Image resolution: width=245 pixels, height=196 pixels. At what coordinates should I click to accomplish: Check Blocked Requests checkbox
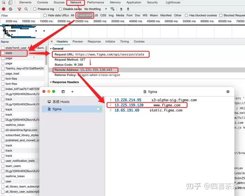coord(221,15)
